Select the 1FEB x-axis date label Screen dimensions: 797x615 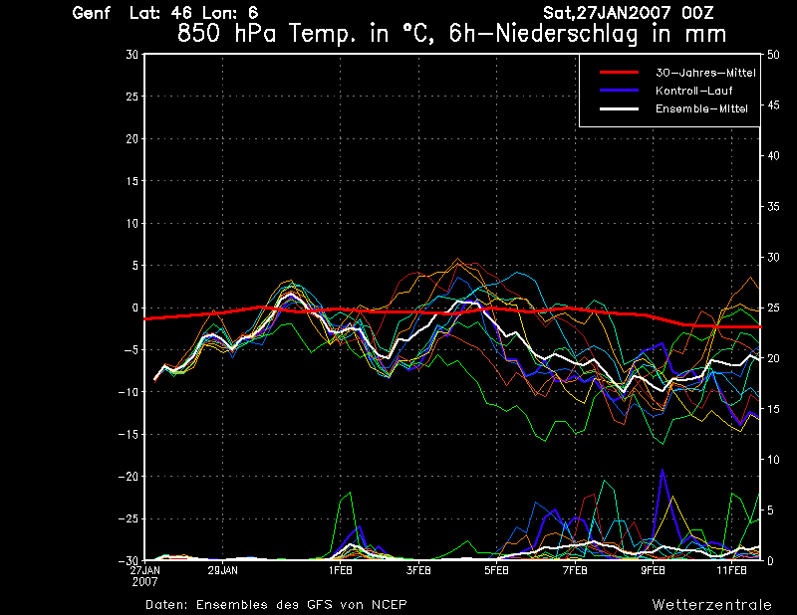click(341, 571)
